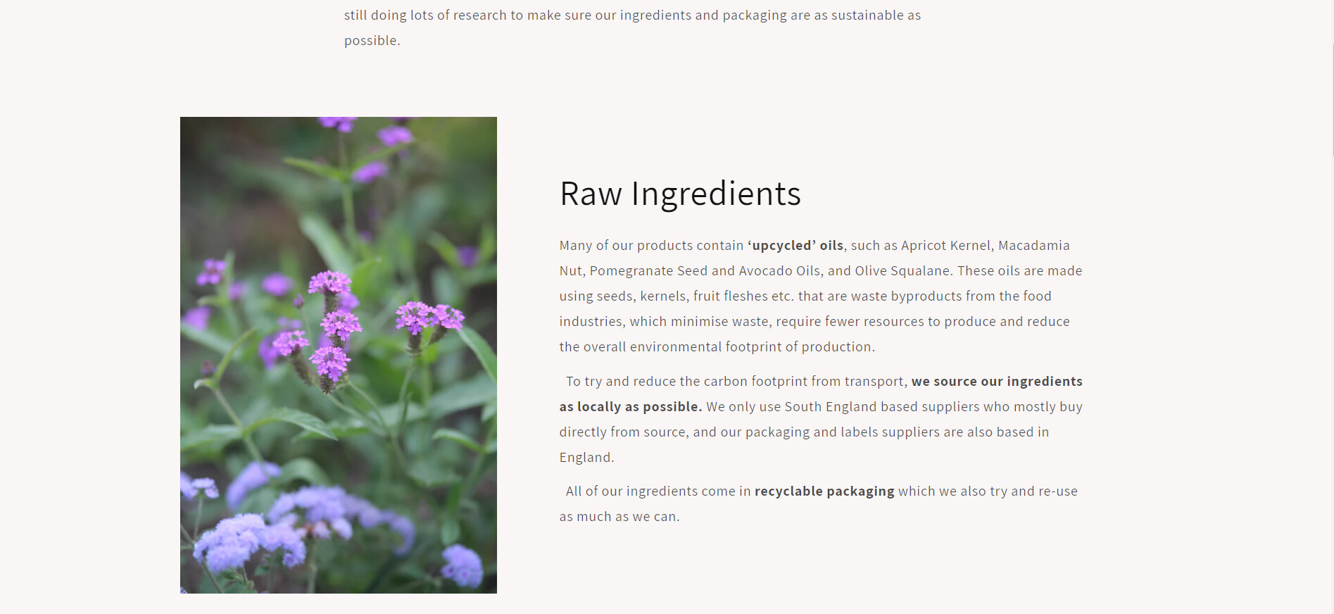Viewport: 1334px width, 614px height.
Task: Click the purple flowers photo
Action: click(338, 355)
